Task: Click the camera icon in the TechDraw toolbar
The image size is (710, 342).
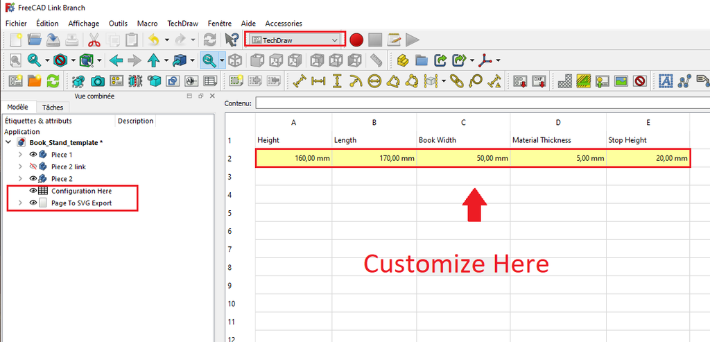Action: tap(98, 81)
